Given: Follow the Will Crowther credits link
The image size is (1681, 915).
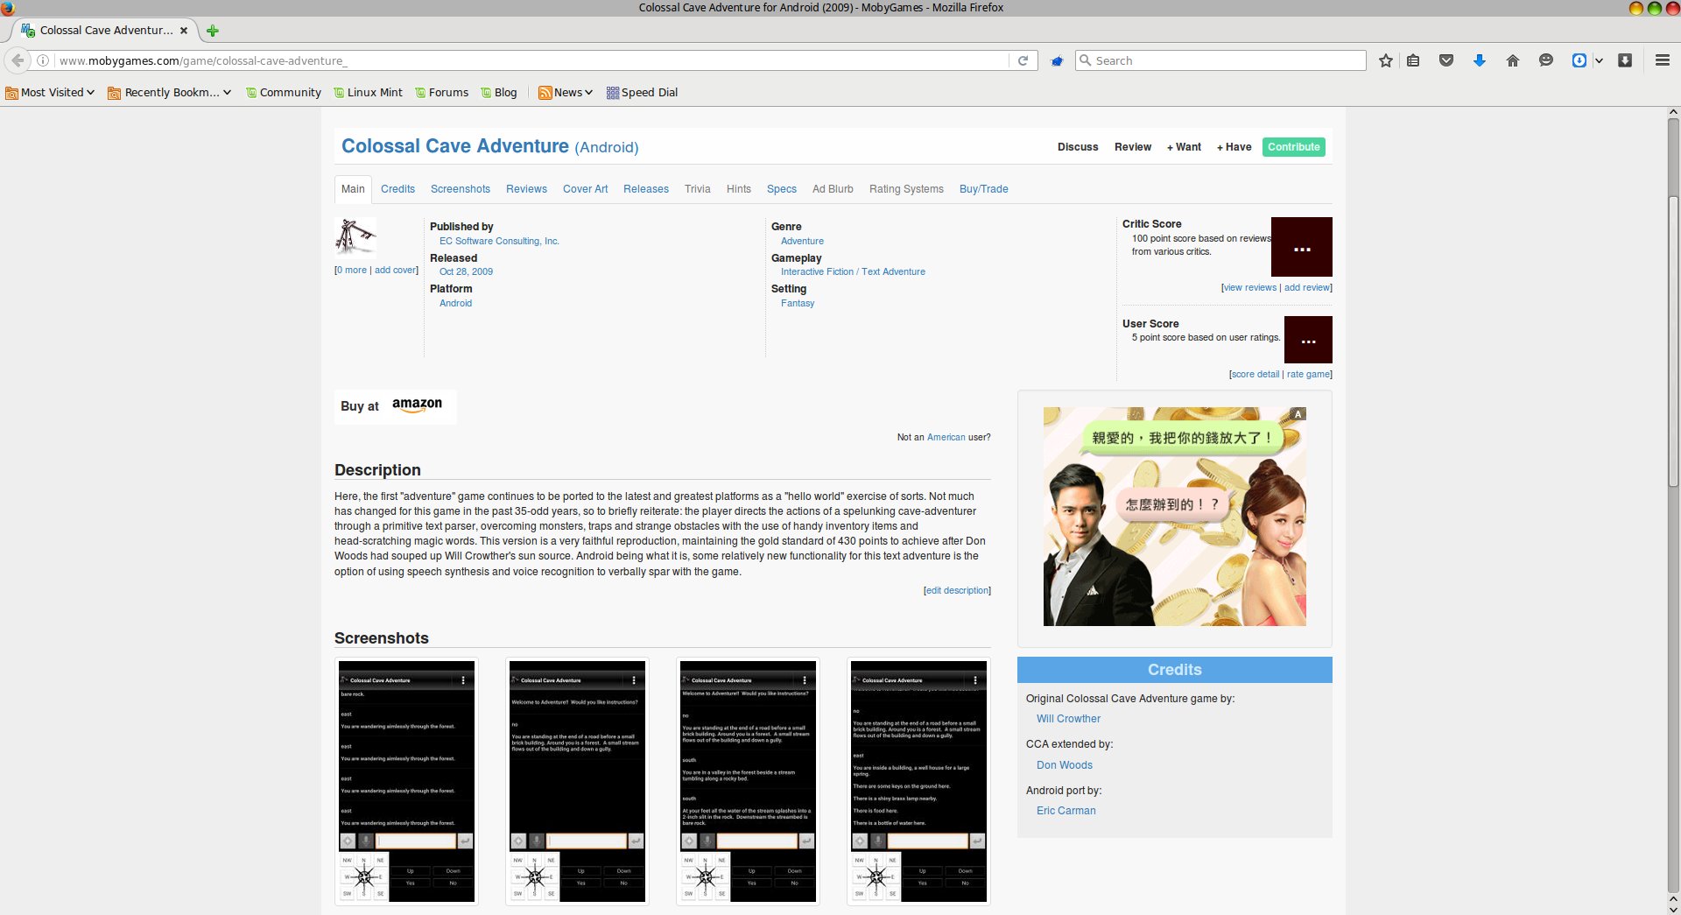Looking at the screenshot, I should pos(1068,719).
